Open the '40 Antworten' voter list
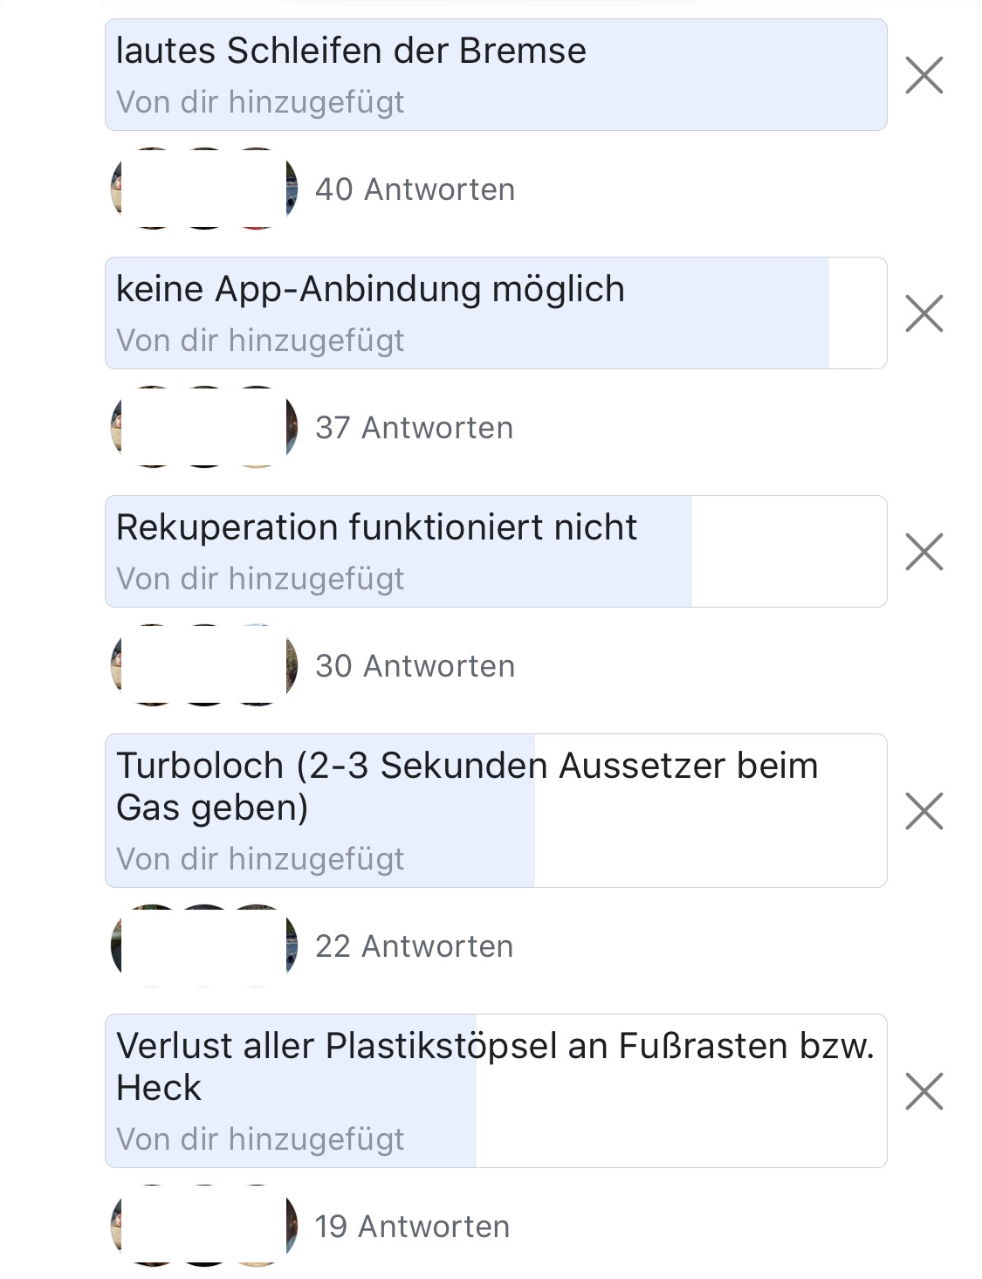Screen dimensions: 982x1279 click(415, 189)
